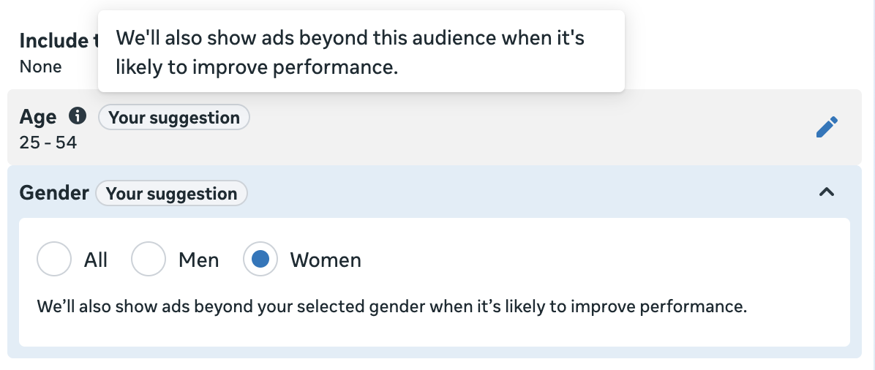Click the Your suggestion badge beside Age
The height and width of the screenshot is (370, 875).
pos(174,117)
